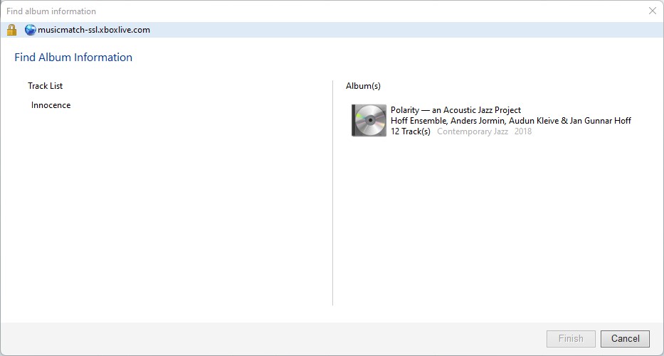Click the 2018 release year
664x356 pixels.
click(x=523, y=131)
